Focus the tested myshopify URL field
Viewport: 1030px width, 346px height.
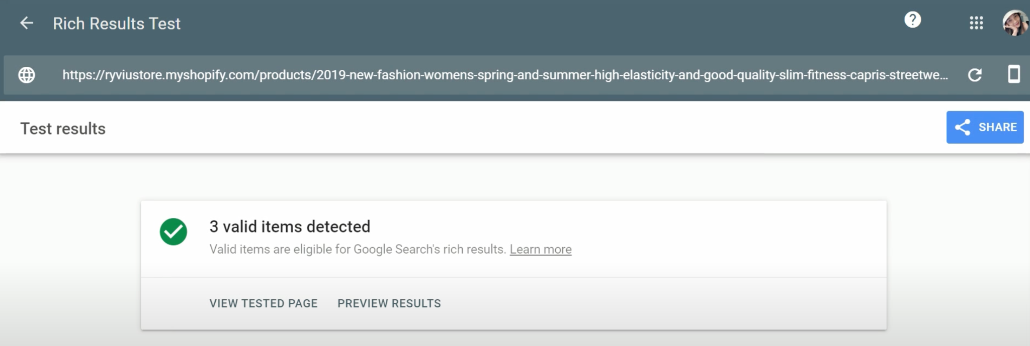(505, 75)
